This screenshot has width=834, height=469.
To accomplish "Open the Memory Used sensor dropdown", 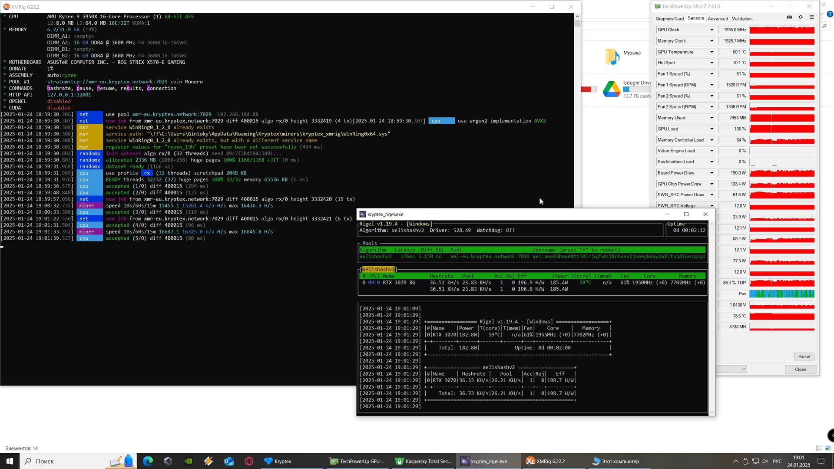I will tap(712, 118).
